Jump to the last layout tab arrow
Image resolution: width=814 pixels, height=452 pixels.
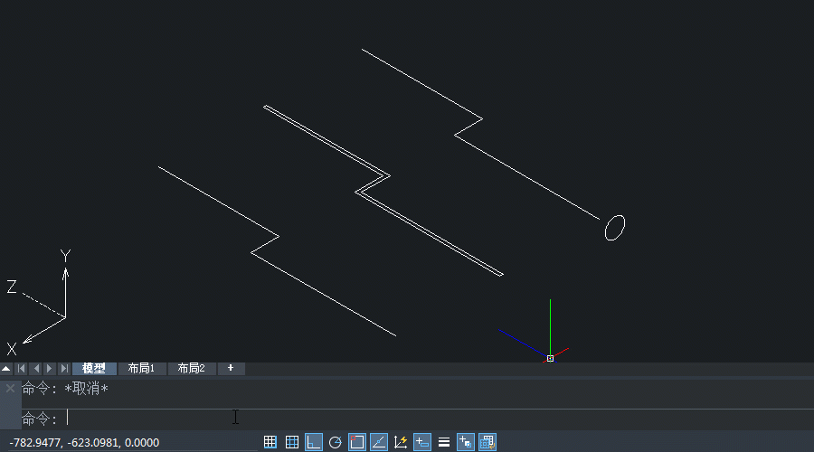coord(63,369)
